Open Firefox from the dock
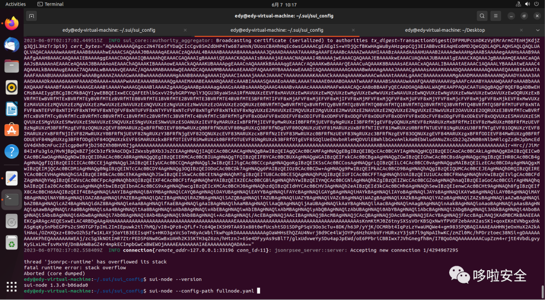Viewport: 545px width, 300px height. pyautogui.click(x=12, y=23)
